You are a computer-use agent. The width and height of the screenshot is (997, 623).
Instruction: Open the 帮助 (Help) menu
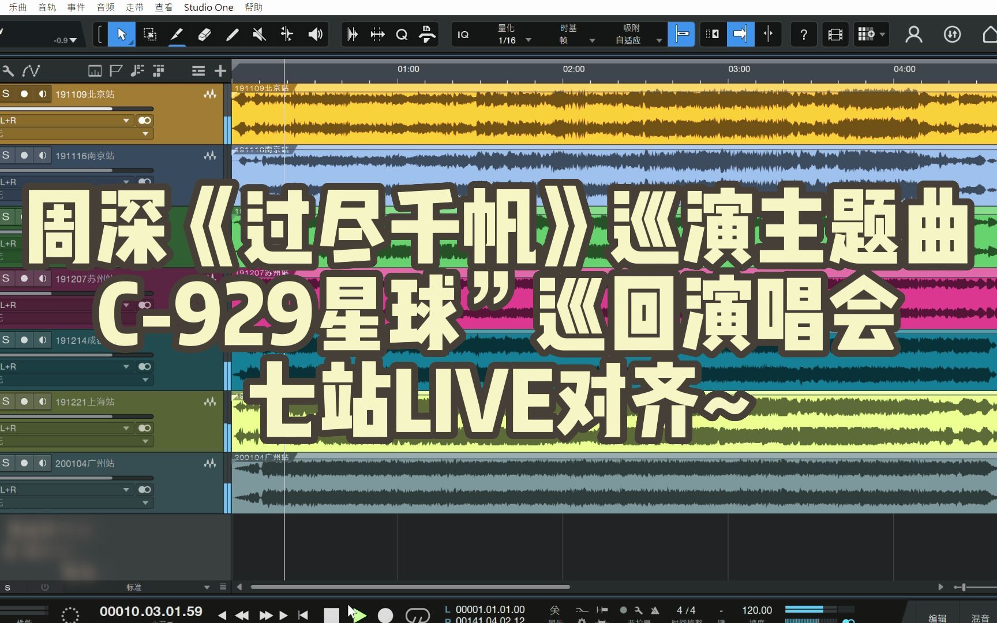pyautogui.click(x=253, y=7)
